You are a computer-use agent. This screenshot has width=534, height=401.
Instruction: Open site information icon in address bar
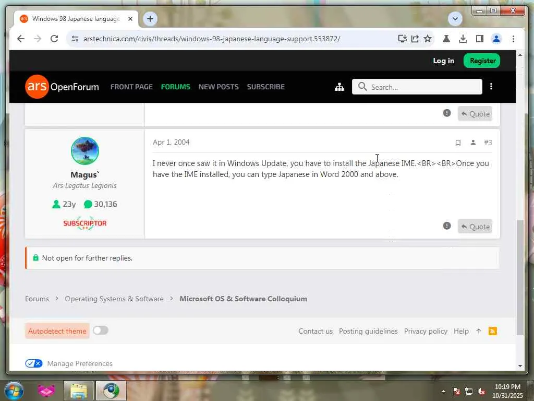tap(75, 39)
